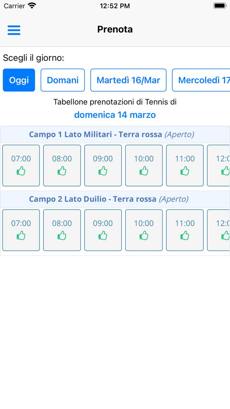This screenshot has height=409, width=230.
Task: Open the hamburger navigation menu
Action: 14,30
